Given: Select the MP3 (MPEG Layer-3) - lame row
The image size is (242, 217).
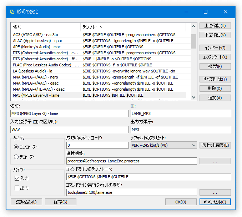Looking at the screenshot, I should 99,95.
